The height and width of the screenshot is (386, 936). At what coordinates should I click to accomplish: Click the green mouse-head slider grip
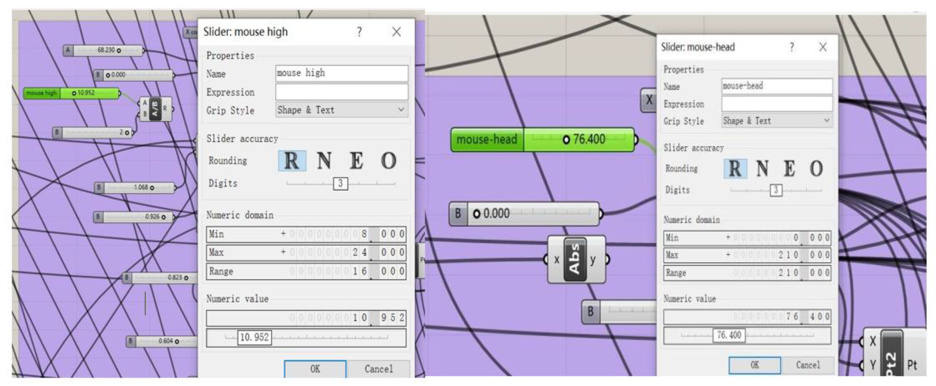pyautogui.click(x=566, y=140)
